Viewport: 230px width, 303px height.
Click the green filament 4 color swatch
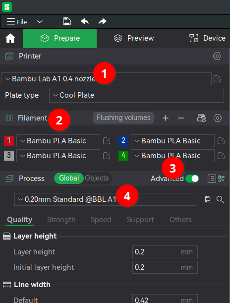pos(123,156)
